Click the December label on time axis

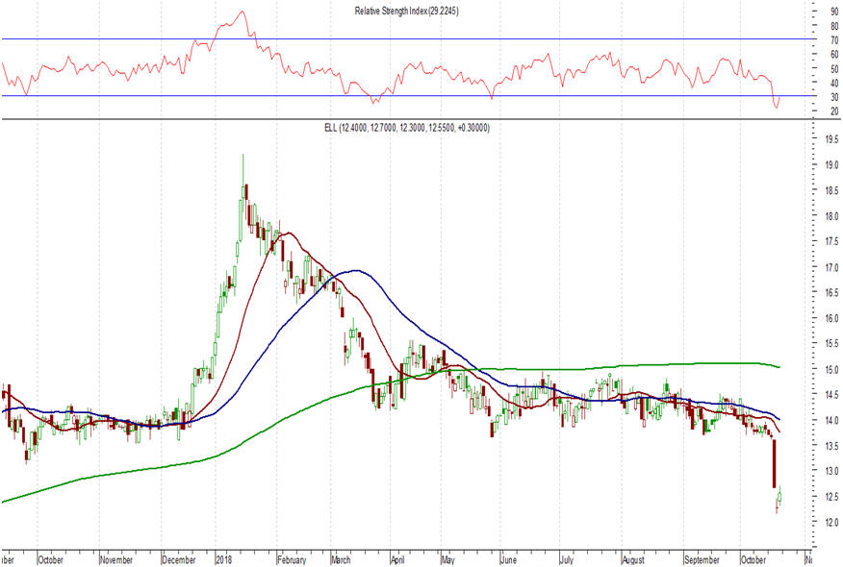pyautogui.click(x=180, y=558)
